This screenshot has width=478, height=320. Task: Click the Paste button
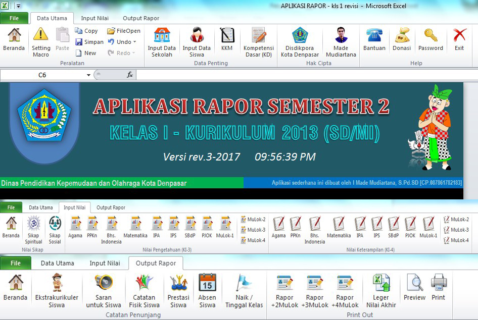(63, 39)
